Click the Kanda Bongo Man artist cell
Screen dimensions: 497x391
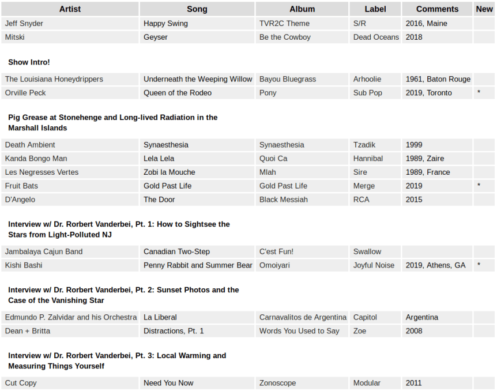point(36,159)
